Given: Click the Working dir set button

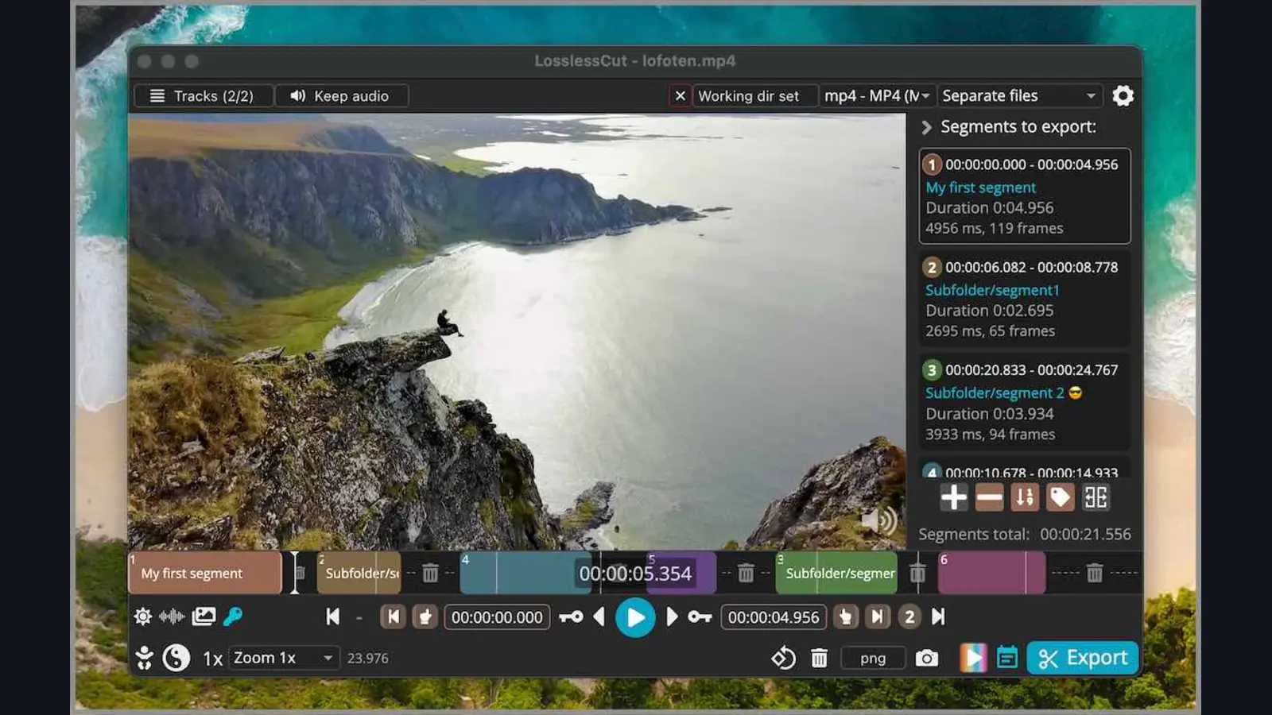Looking at the screenshot, I should (754, 96).
